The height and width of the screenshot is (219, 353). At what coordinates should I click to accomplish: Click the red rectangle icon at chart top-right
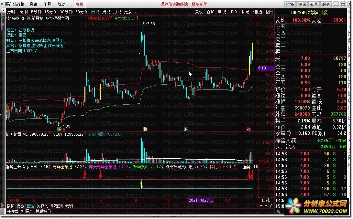(x=256, y=19)
